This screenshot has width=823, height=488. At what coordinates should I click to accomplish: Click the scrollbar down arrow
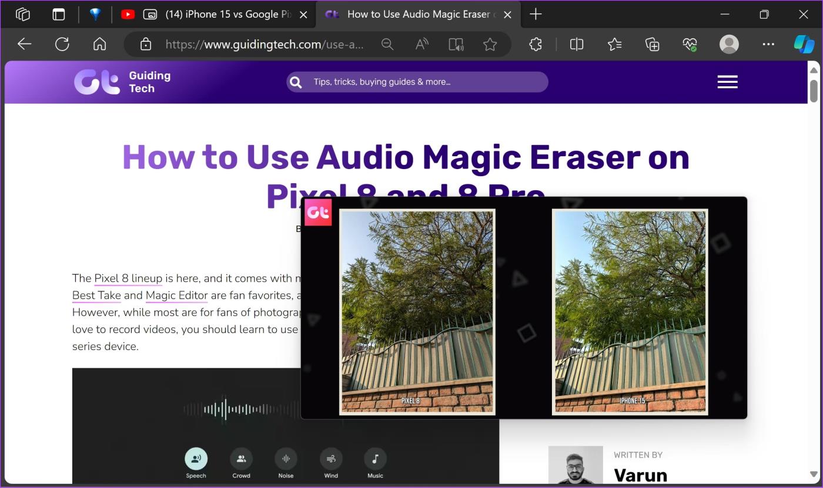pyautogui.click(x=814, y=474)
